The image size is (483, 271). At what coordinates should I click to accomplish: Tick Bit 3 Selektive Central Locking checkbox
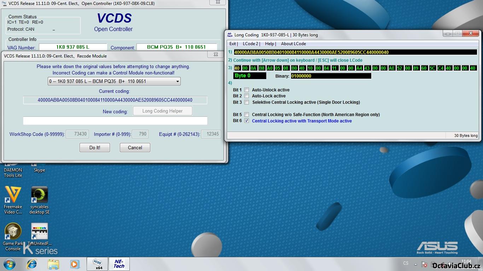(246, 102)
